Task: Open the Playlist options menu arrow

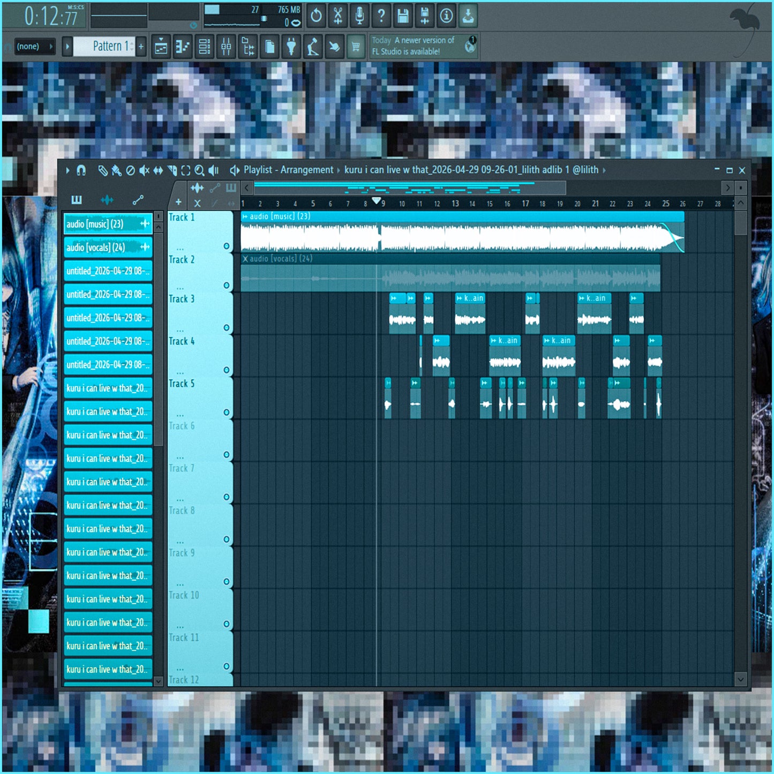Action: (67, 170)
